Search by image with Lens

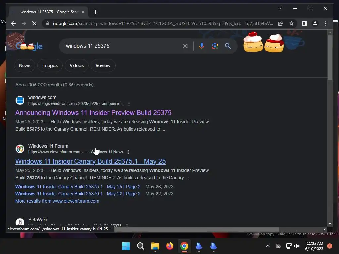coord(215,46)
